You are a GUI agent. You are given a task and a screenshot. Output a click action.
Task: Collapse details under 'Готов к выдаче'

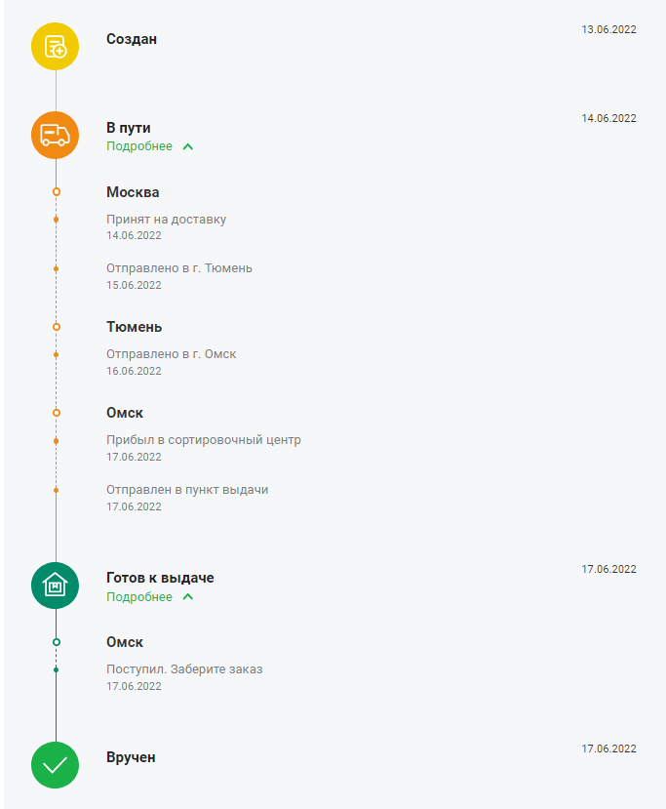(139, 597)
